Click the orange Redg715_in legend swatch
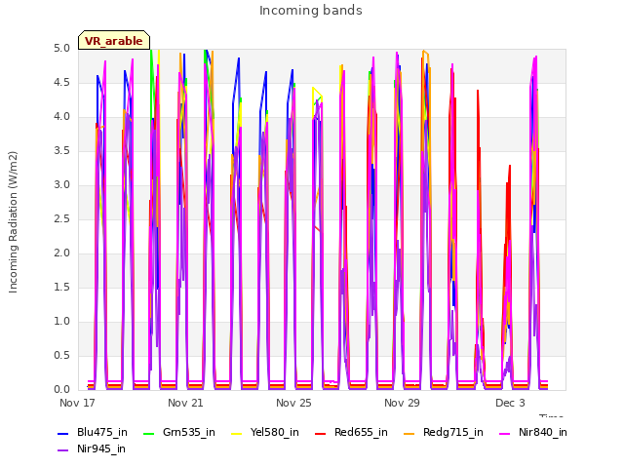Image resolution: width=624 pixels, height=468 pixels. [409, 433]
